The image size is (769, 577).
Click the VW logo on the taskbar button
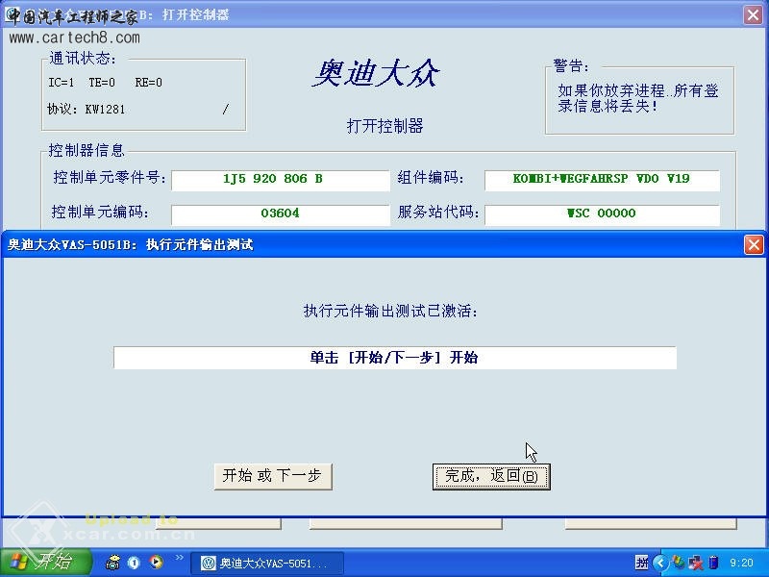click(x=208, y=564)
